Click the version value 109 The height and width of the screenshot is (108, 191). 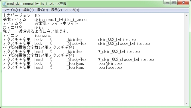(x=37, y=16)
